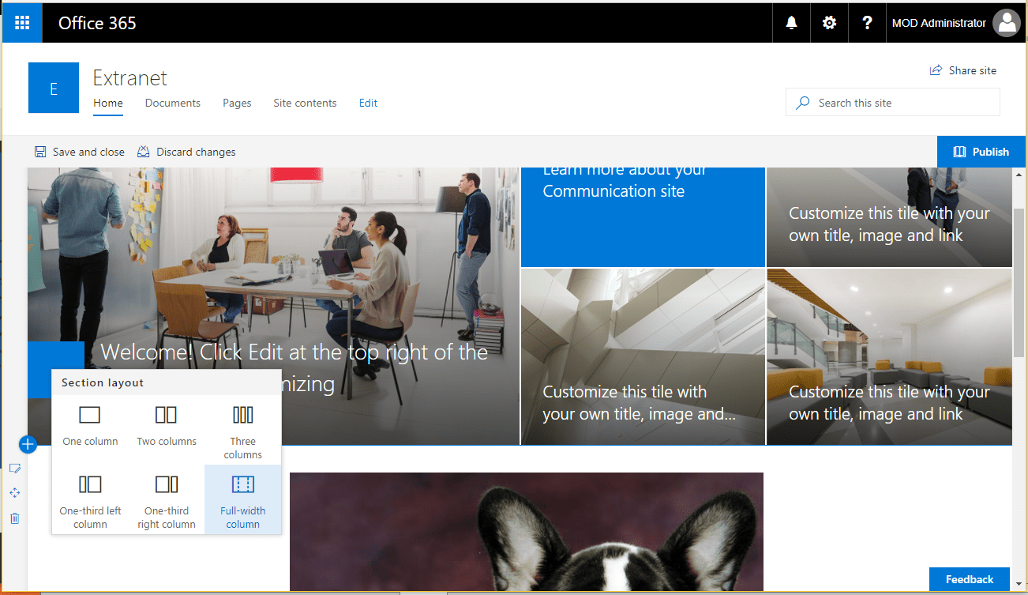Open the Documents navigation link
Viewport: 1028px width, 595px height.
click(x=173, y=103)
